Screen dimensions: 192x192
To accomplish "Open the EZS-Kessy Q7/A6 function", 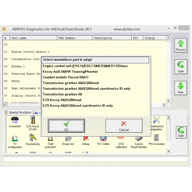I will pos(32,123).
